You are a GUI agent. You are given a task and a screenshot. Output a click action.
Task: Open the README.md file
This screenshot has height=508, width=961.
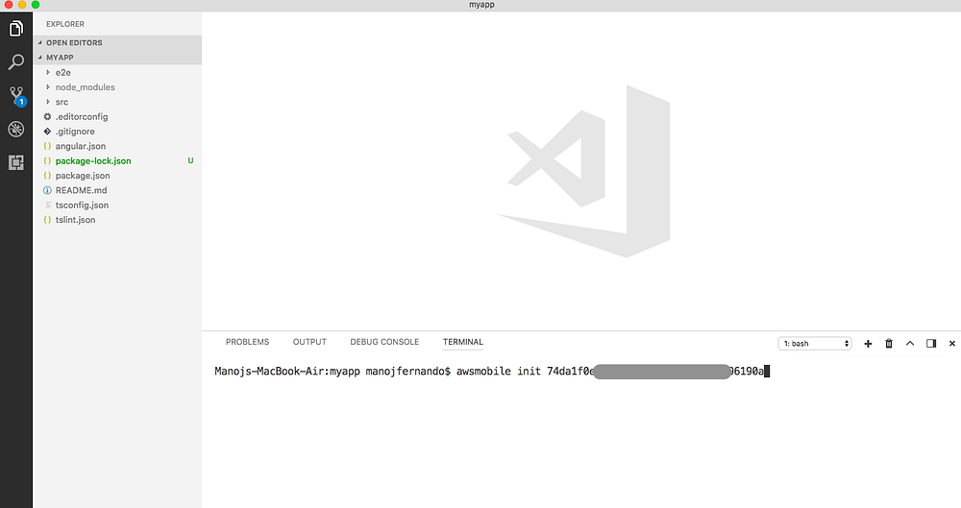coord(117,190)
